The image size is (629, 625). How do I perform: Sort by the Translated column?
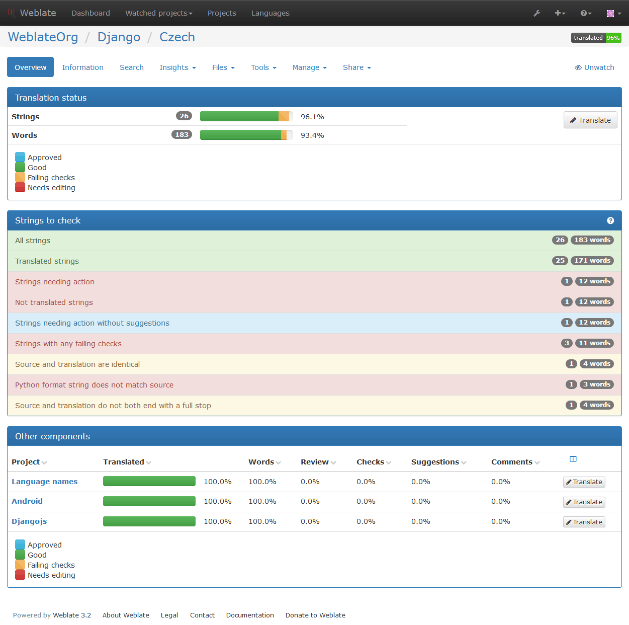[127, 462]
